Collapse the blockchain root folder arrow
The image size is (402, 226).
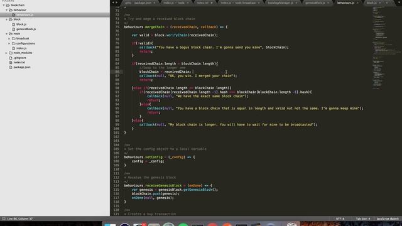[x=4, y=5]
